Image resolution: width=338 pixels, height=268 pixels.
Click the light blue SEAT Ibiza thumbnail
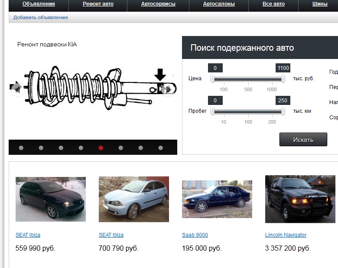click(134, 199)
